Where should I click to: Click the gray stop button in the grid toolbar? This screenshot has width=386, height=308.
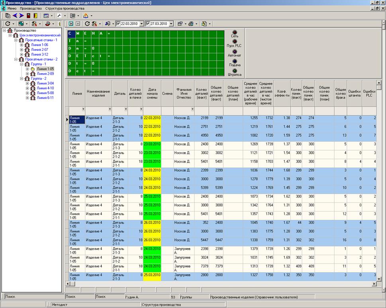point(78,23)
